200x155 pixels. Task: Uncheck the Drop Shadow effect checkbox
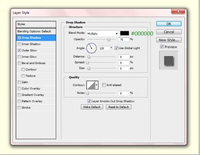pos(19,38)
